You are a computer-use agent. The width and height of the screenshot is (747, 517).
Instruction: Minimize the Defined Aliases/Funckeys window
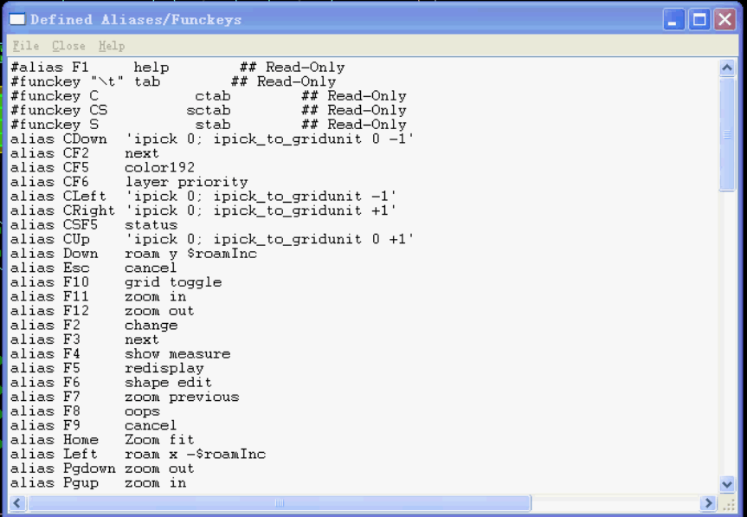[x=673, y=20]
